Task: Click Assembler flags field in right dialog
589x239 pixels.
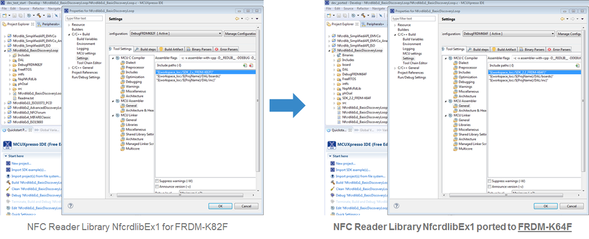Action: [547, 58]
